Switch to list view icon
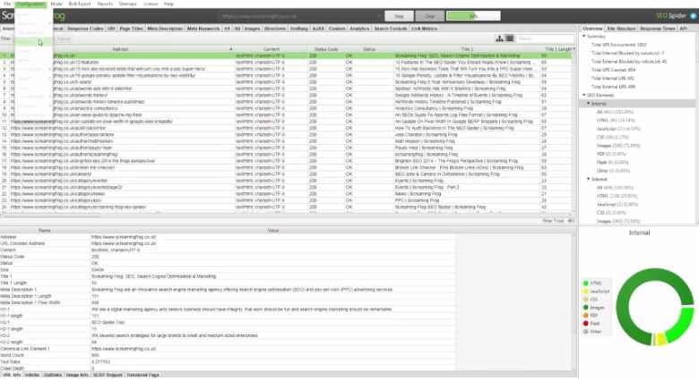 pyautogui.click(x=510, y=38)
